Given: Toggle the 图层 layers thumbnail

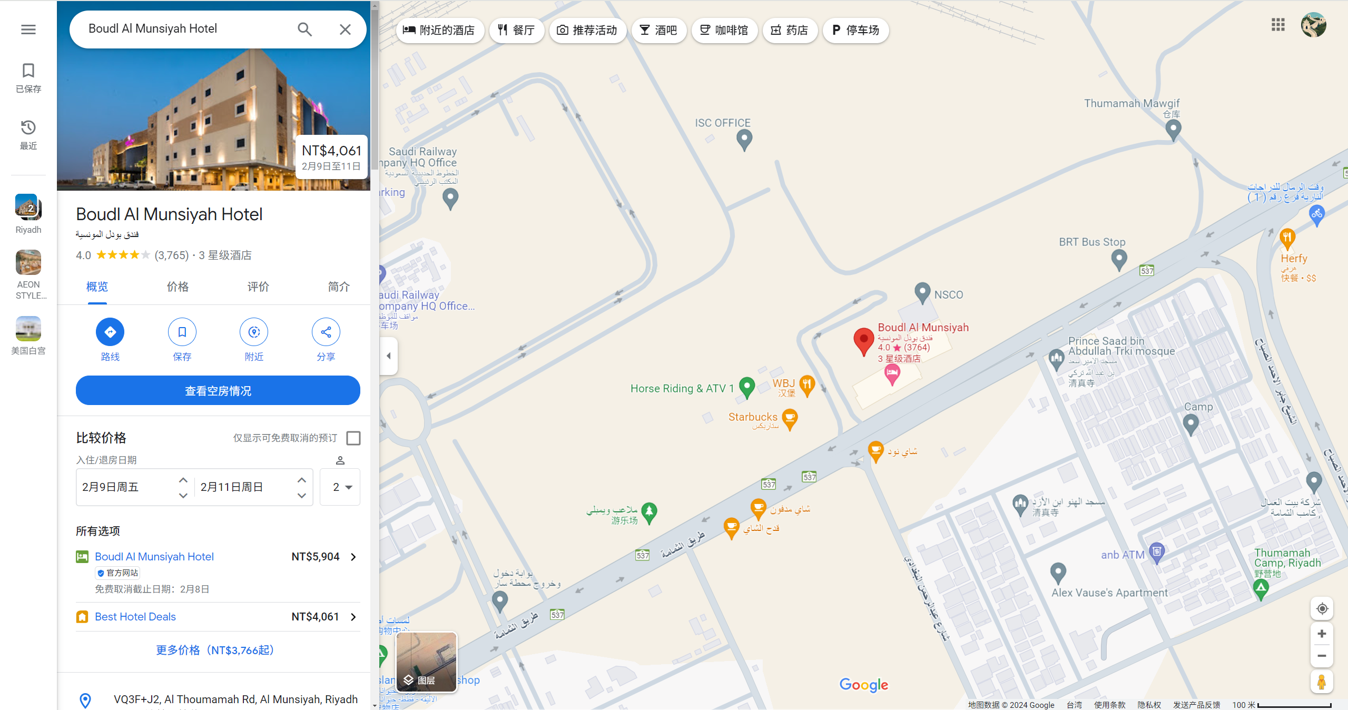Looking at the screenshot, I should (426, 662).
